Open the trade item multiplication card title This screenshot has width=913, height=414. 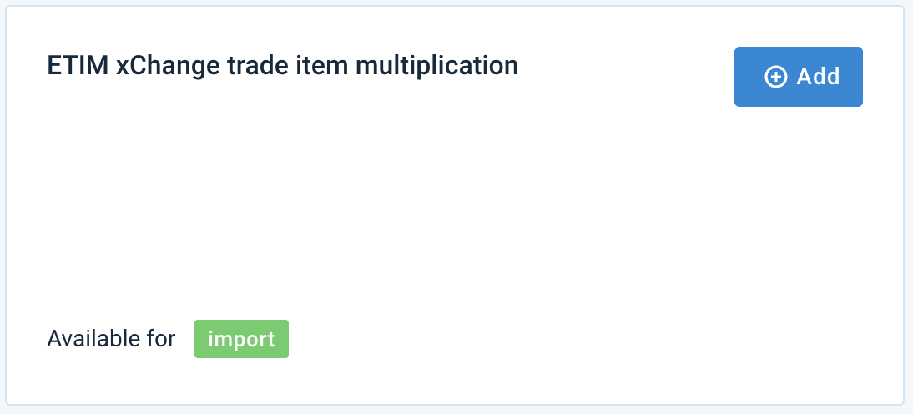point(283,65)
